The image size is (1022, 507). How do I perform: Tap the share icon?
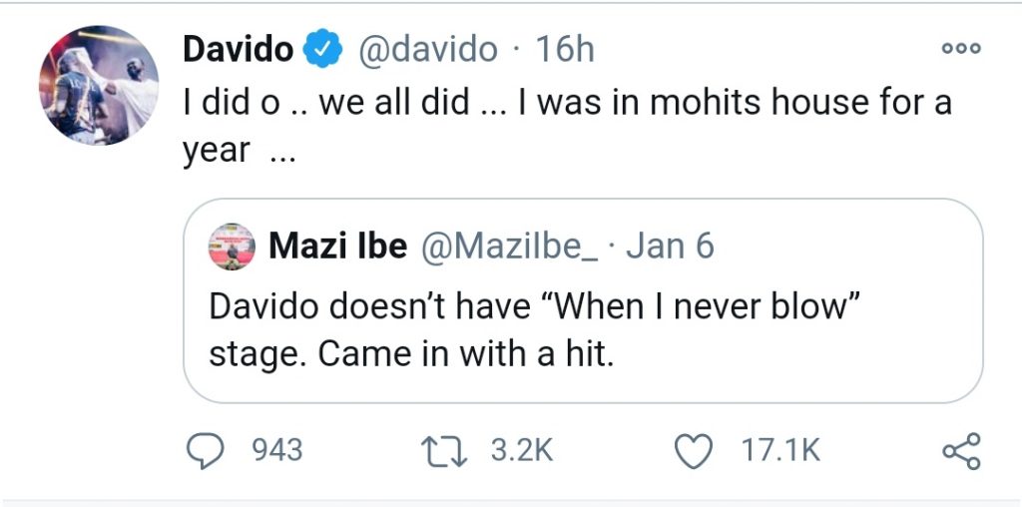(x=962, y=452)
